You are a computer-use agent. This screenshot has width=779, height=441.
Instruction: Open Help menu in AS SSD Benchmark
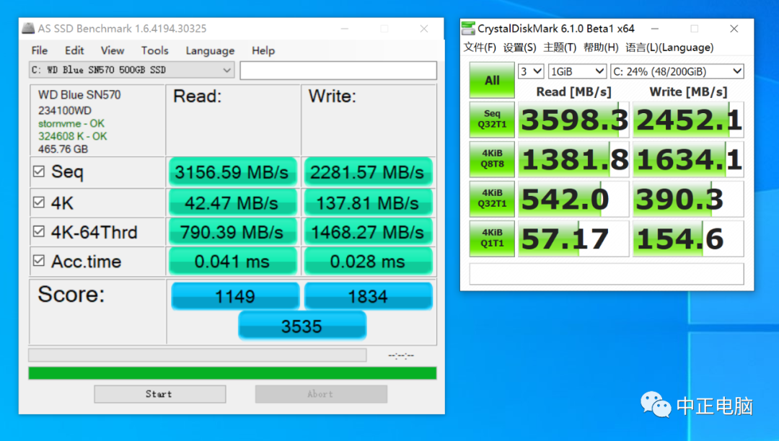tap(263, 50)
